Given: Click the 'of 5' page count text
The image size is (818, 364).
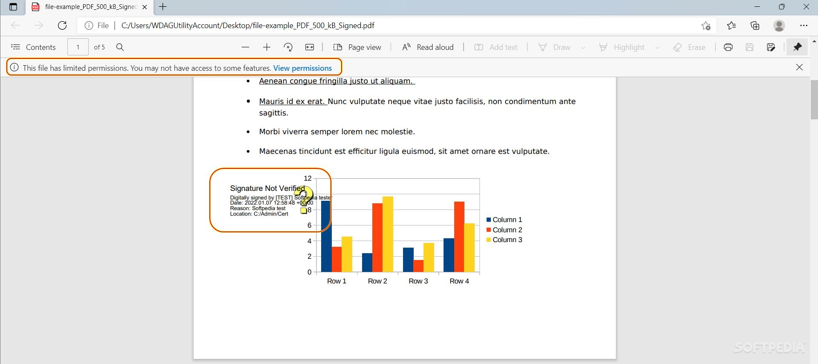Looking at the screenshot, I should 99,47.
